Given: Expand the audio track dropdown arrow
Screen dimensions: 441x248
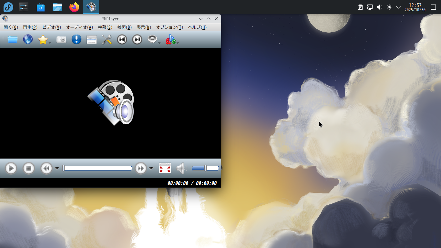Looking at the screenshot, I should (159, 43).
